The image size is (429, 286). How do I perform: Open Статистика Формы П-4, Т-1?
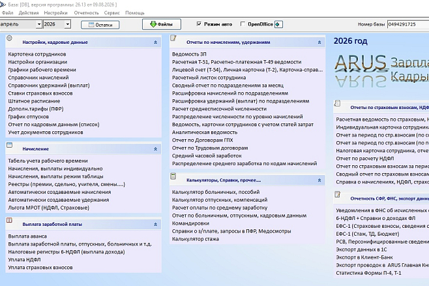[368, 273]
